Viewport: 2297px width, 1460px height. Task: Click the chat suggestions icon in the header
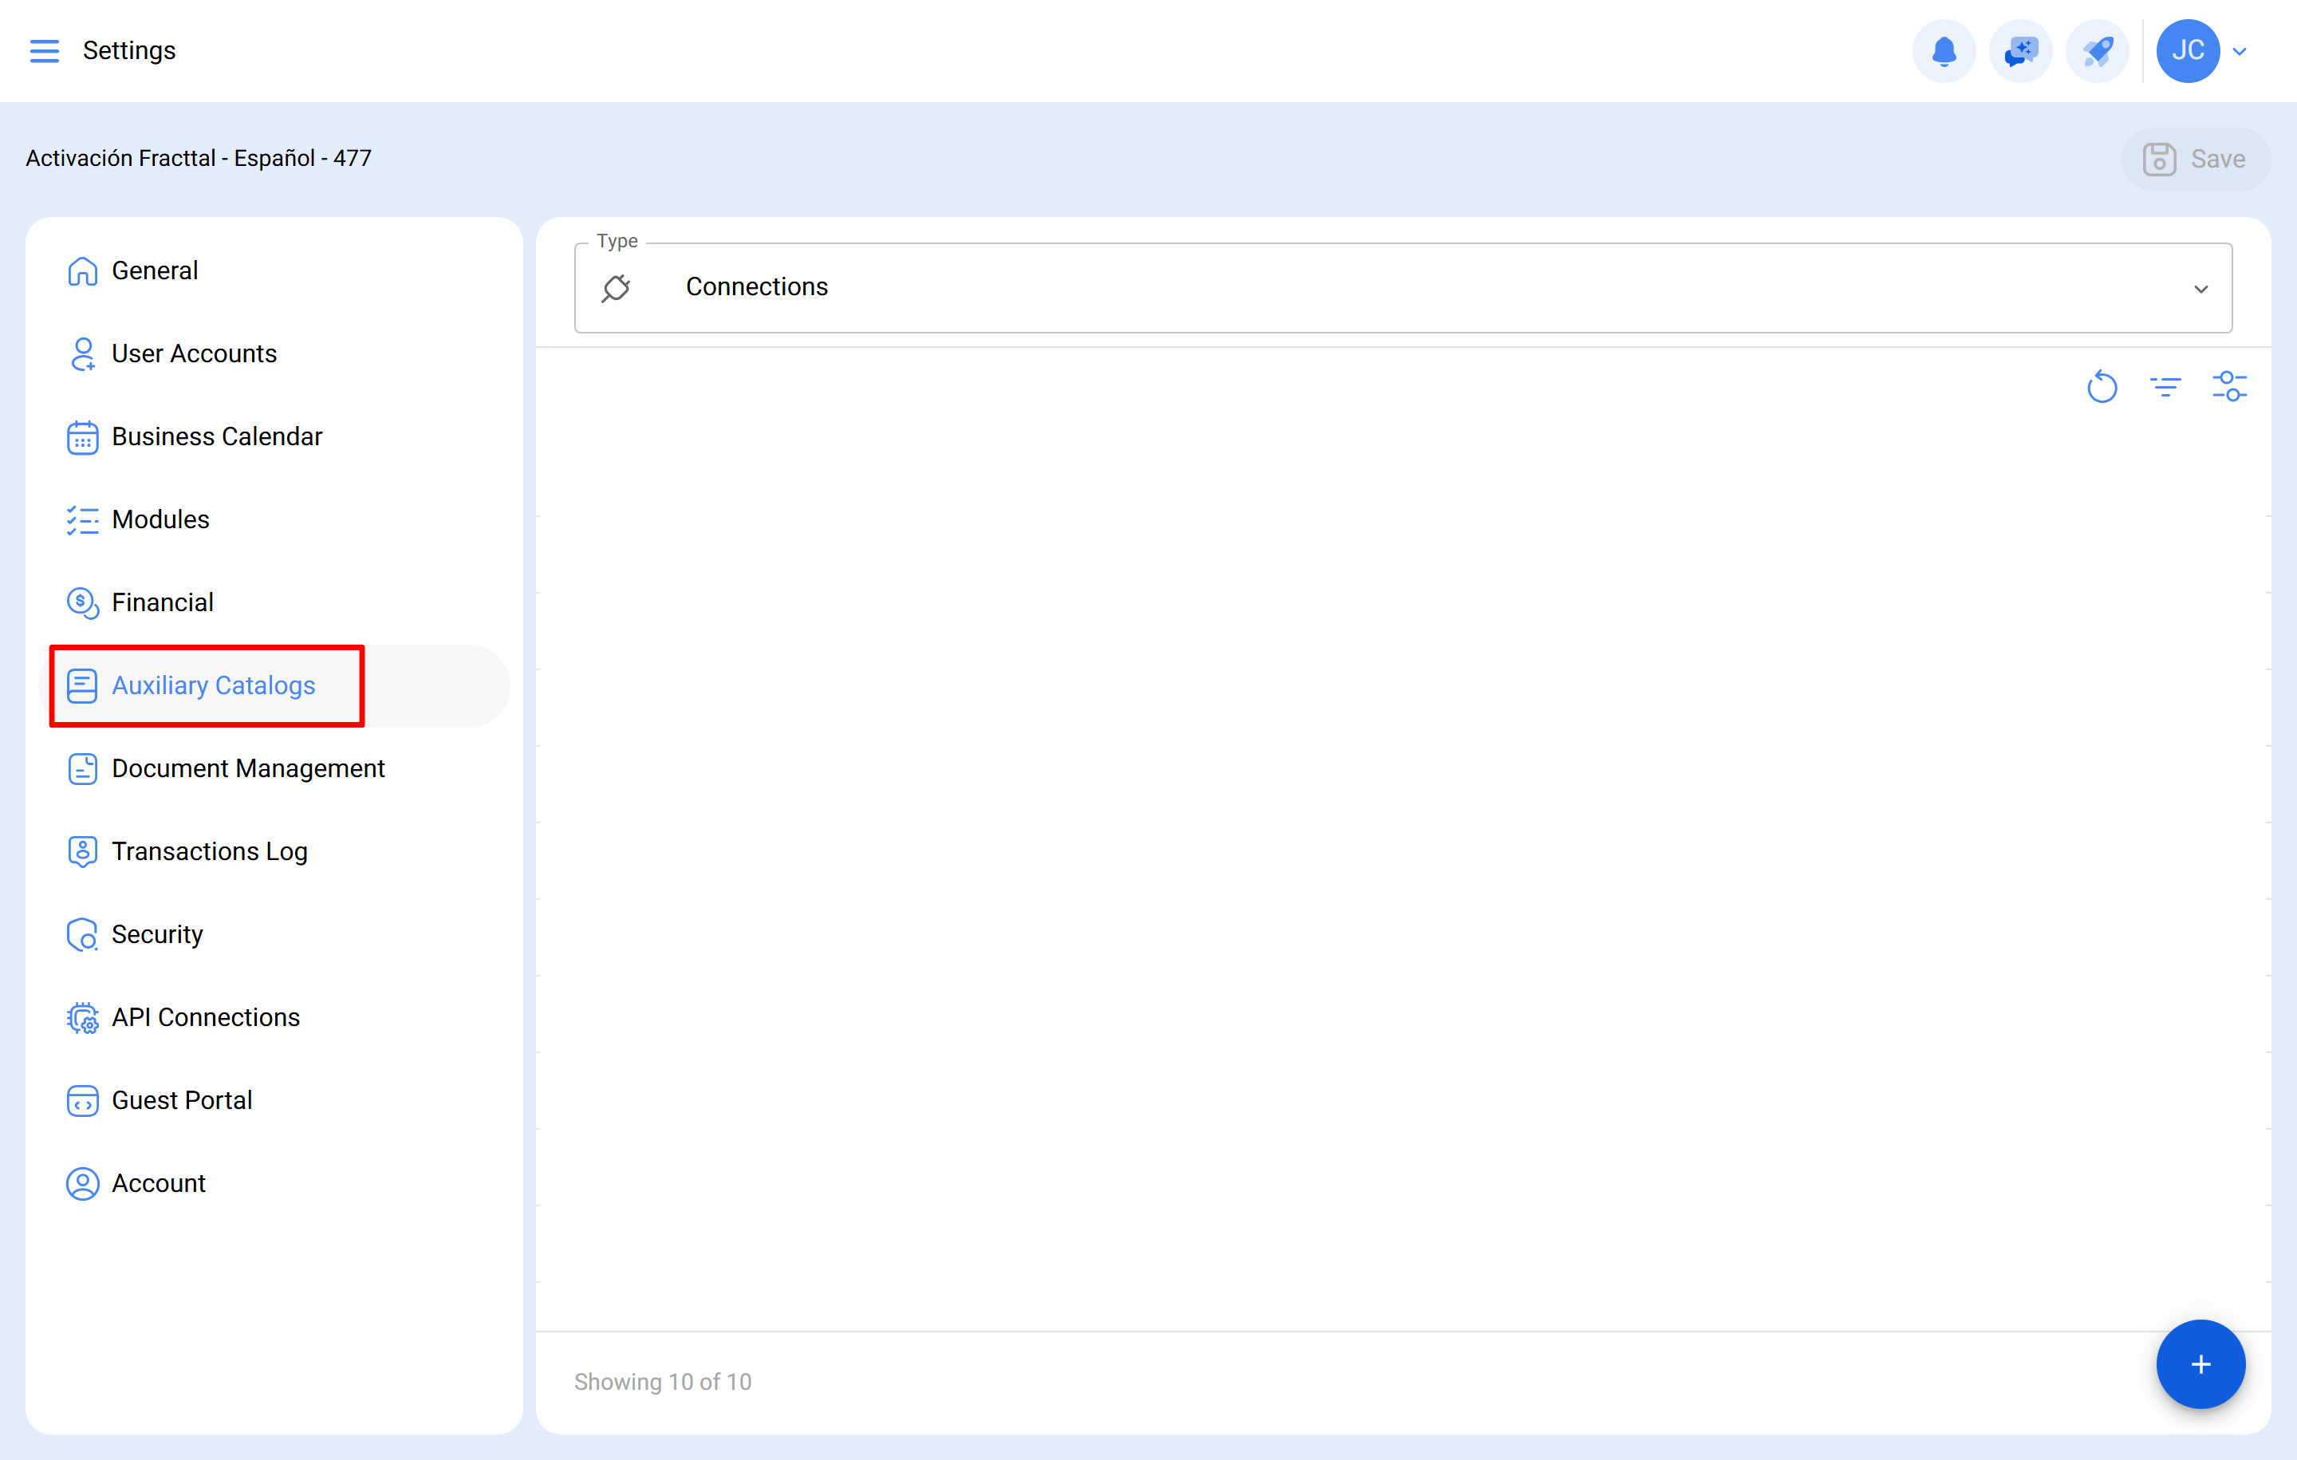2020,50
